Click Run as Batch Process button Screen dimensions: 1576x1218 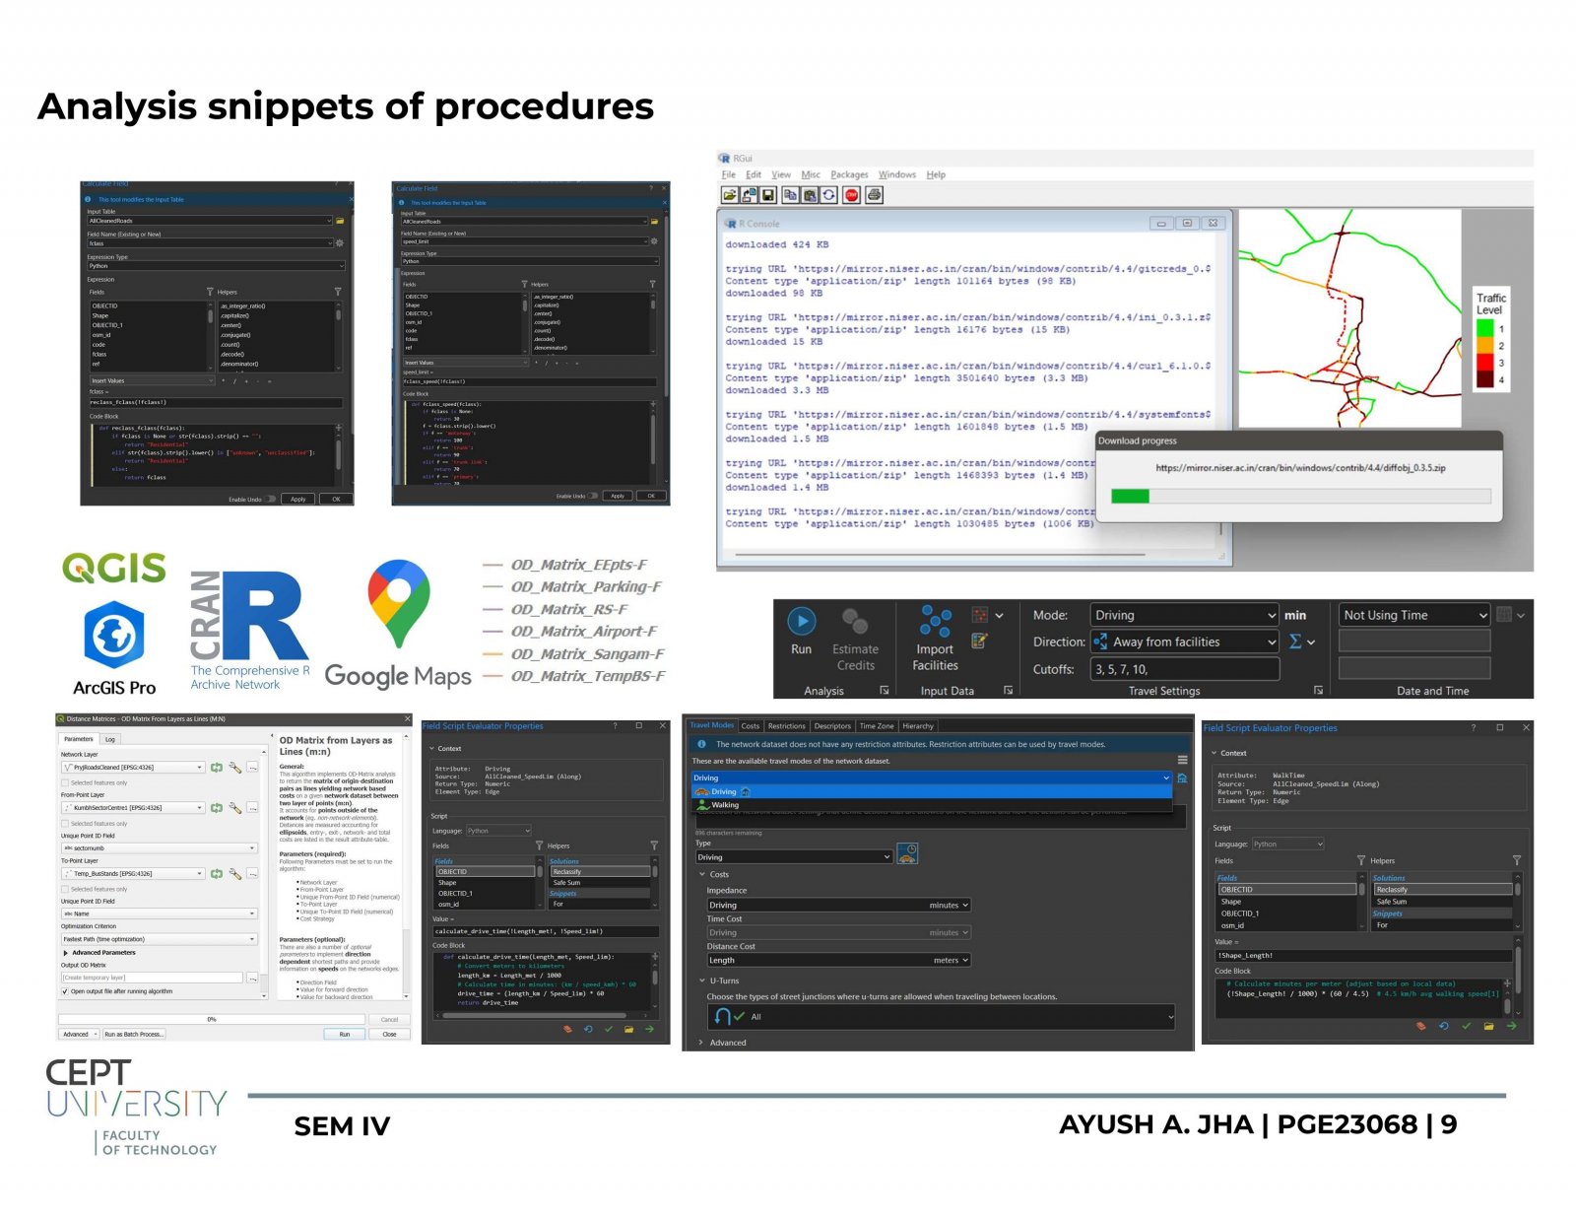[x=134, y=1034]
